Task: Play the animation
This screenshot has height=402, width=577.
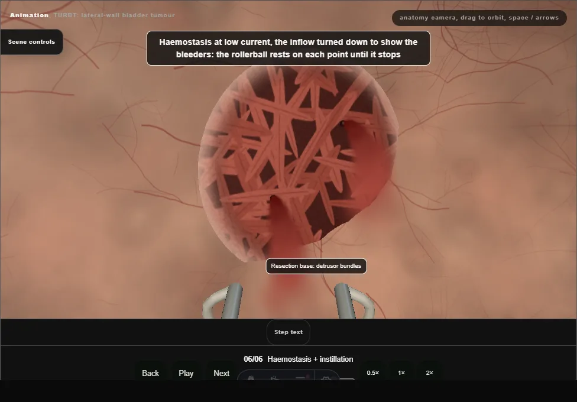Action: coord(186,373)
